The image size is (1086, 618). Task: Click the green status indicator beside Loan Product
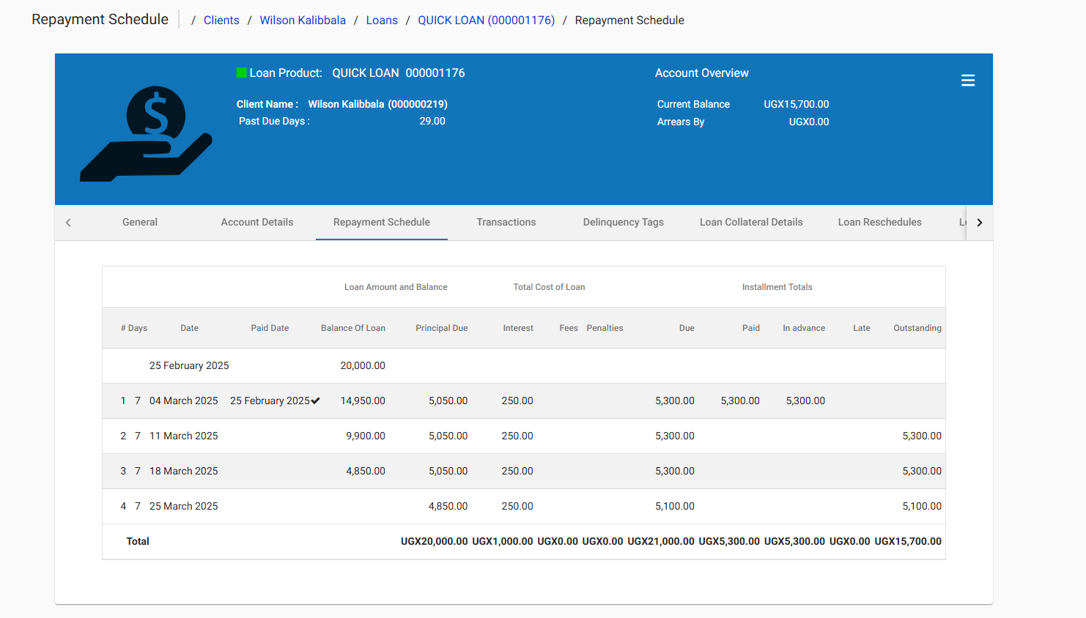point(242,72)
